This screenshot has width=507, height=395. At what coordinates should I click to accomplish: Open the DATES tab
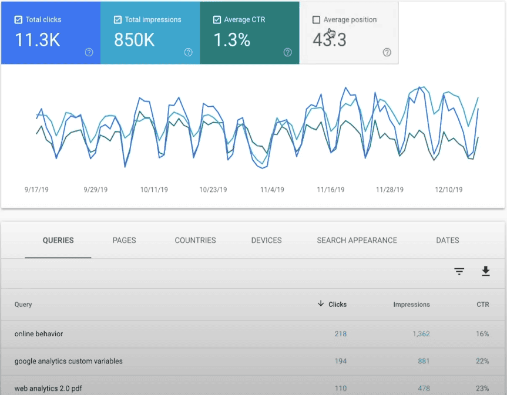[447, 240]
